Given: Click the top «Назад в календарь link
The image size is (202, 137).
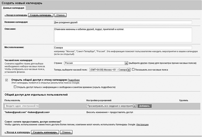Looking at the screenshot, I should click(16, 15).
